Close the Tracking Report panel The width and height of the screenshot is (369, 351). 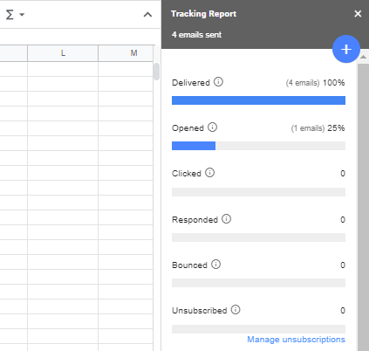[358, 14]
